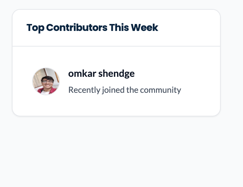Click the word 'joined' in the subtitle text
243x187 pixels.
(113, 90)
